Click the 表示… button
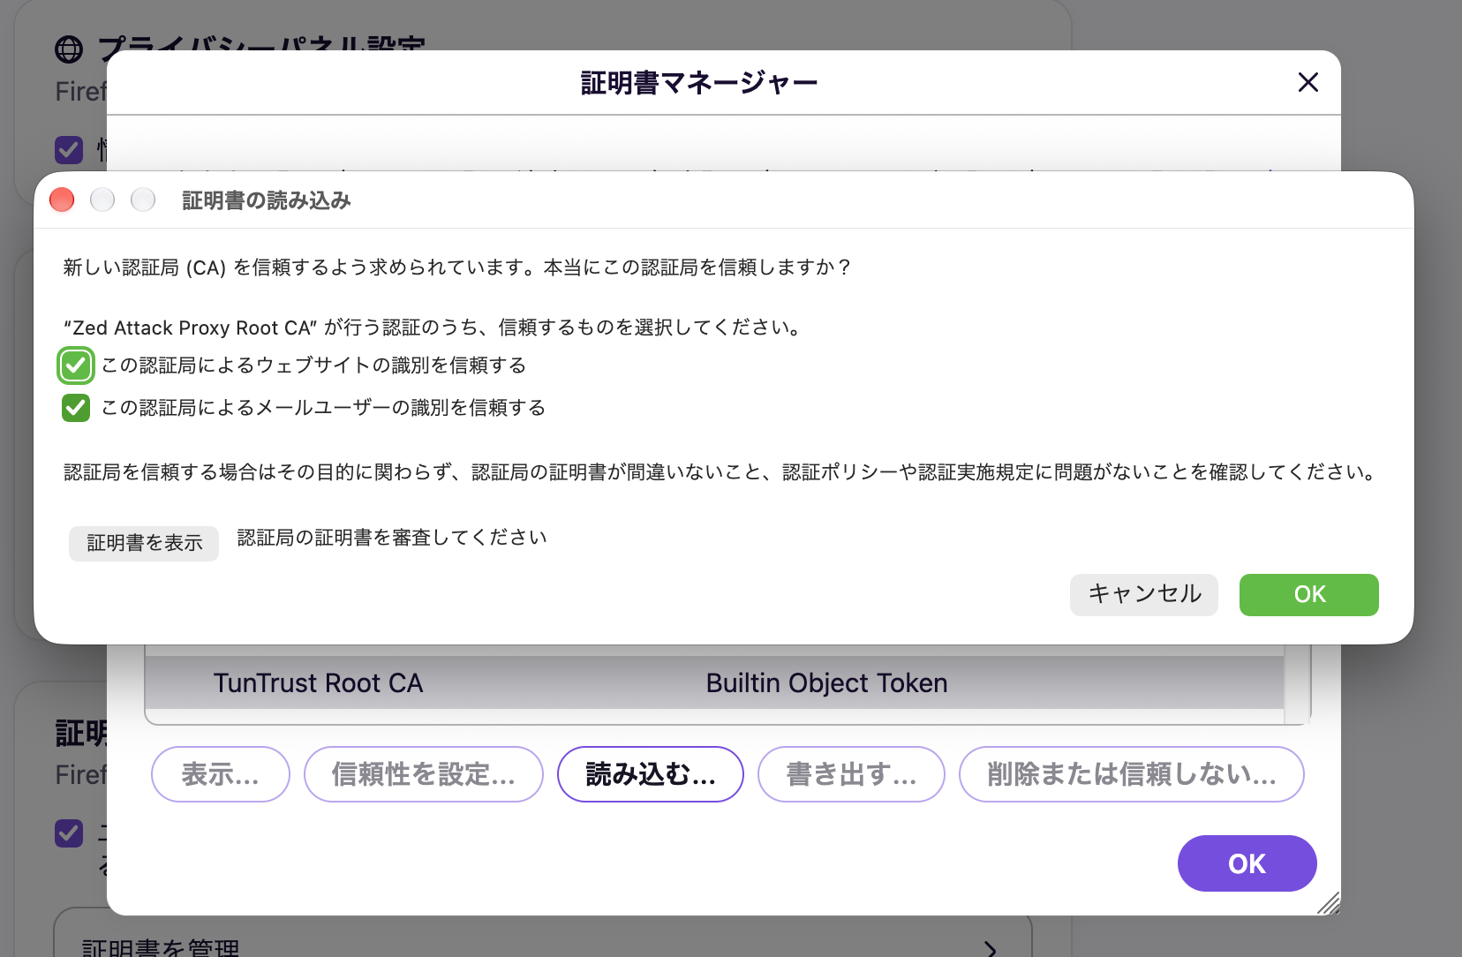This screenshot has width=1462, height=957. coord(221,774)
